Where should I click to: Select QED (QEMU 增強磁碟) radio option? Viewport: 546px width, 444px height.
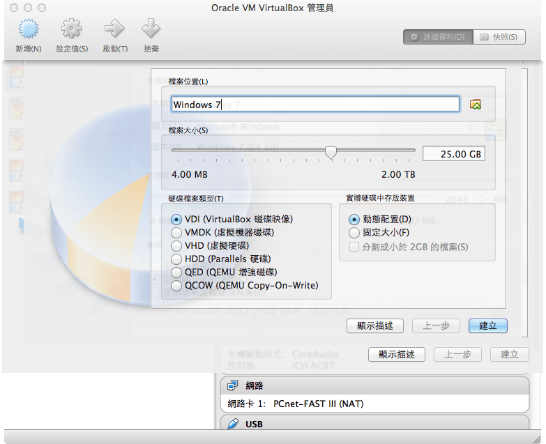pos(176,272)
